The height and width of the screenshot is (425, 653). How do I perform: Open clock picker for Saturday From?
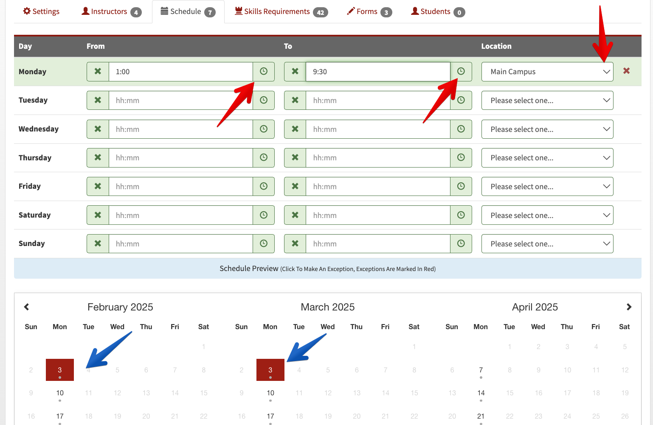pos(264,215)
